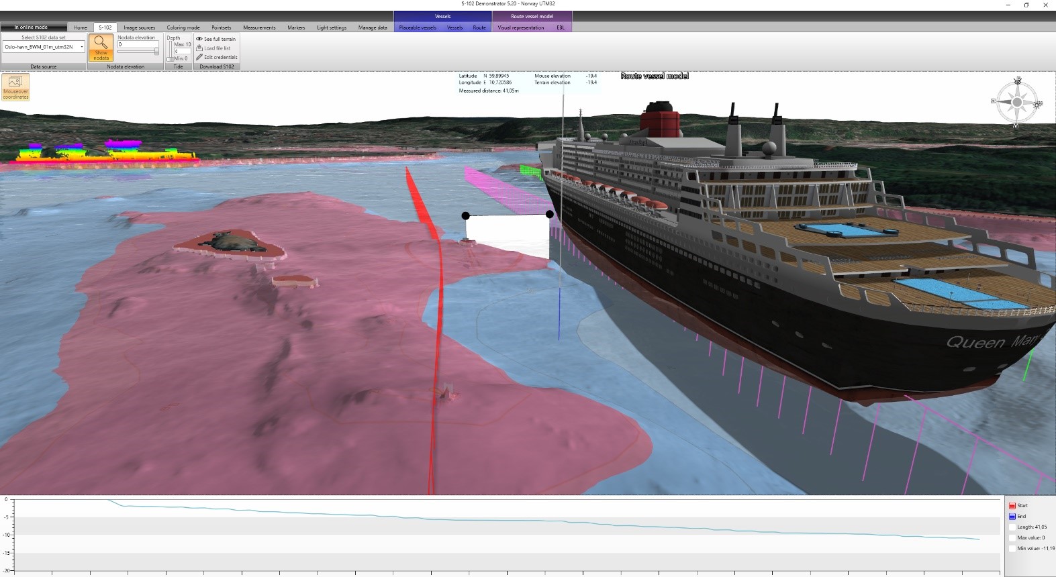Toggle the Length checkbox in chart legend

[x=1012, y=527]
